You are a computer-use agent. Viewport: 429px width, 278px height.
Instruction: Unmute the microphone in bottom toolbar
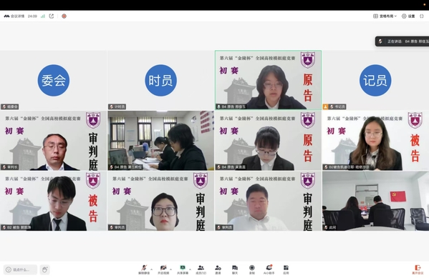(x=144, y=269)
